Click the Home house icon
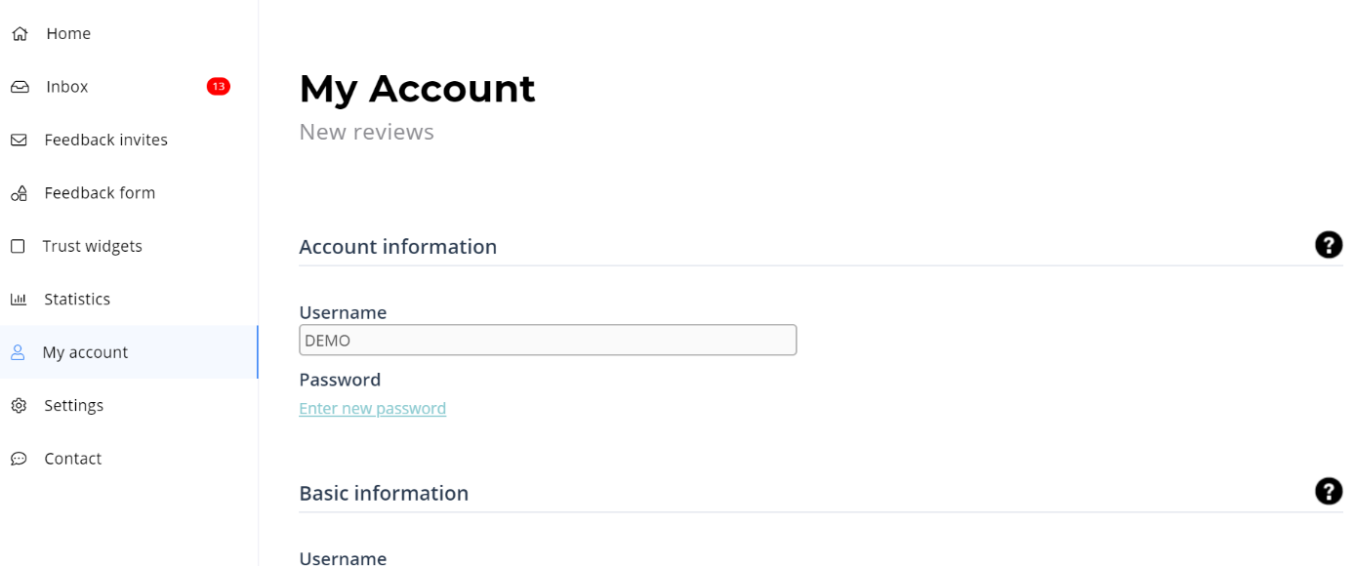 tap(20, 34)
